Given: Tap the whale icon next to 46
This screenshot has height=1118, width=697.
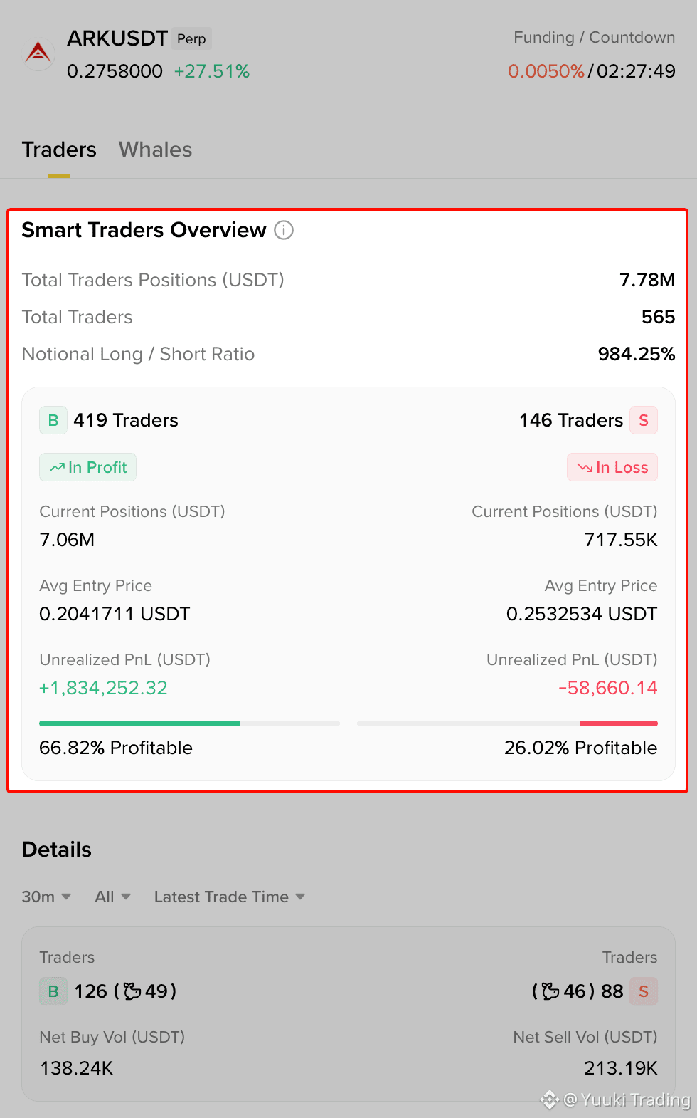Looking at the screenshot, I should [550, 991].
